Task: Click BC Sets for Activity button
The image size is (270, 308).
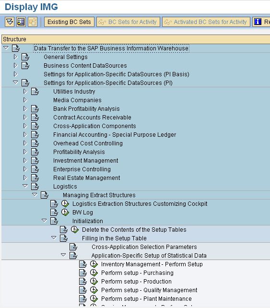Action: [x=128, y=22]
